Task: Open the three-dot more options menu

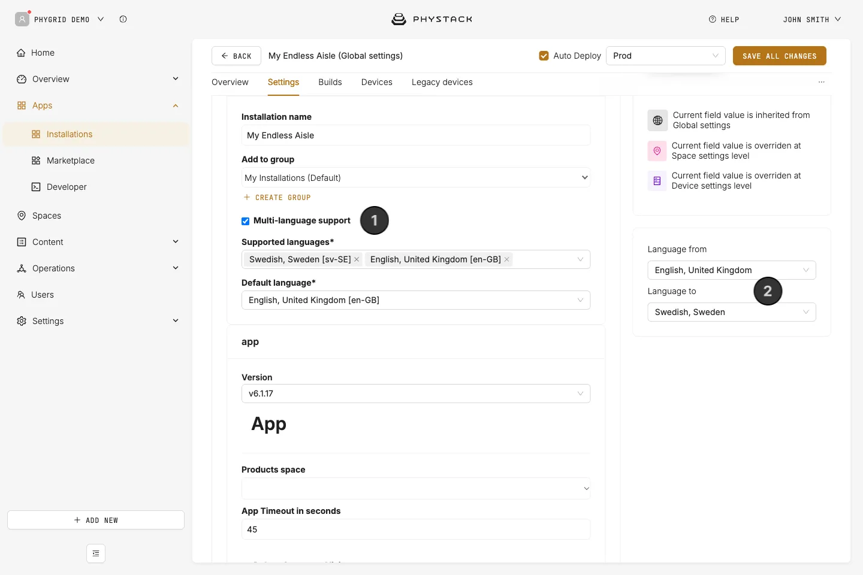Action: click(821, 82)
